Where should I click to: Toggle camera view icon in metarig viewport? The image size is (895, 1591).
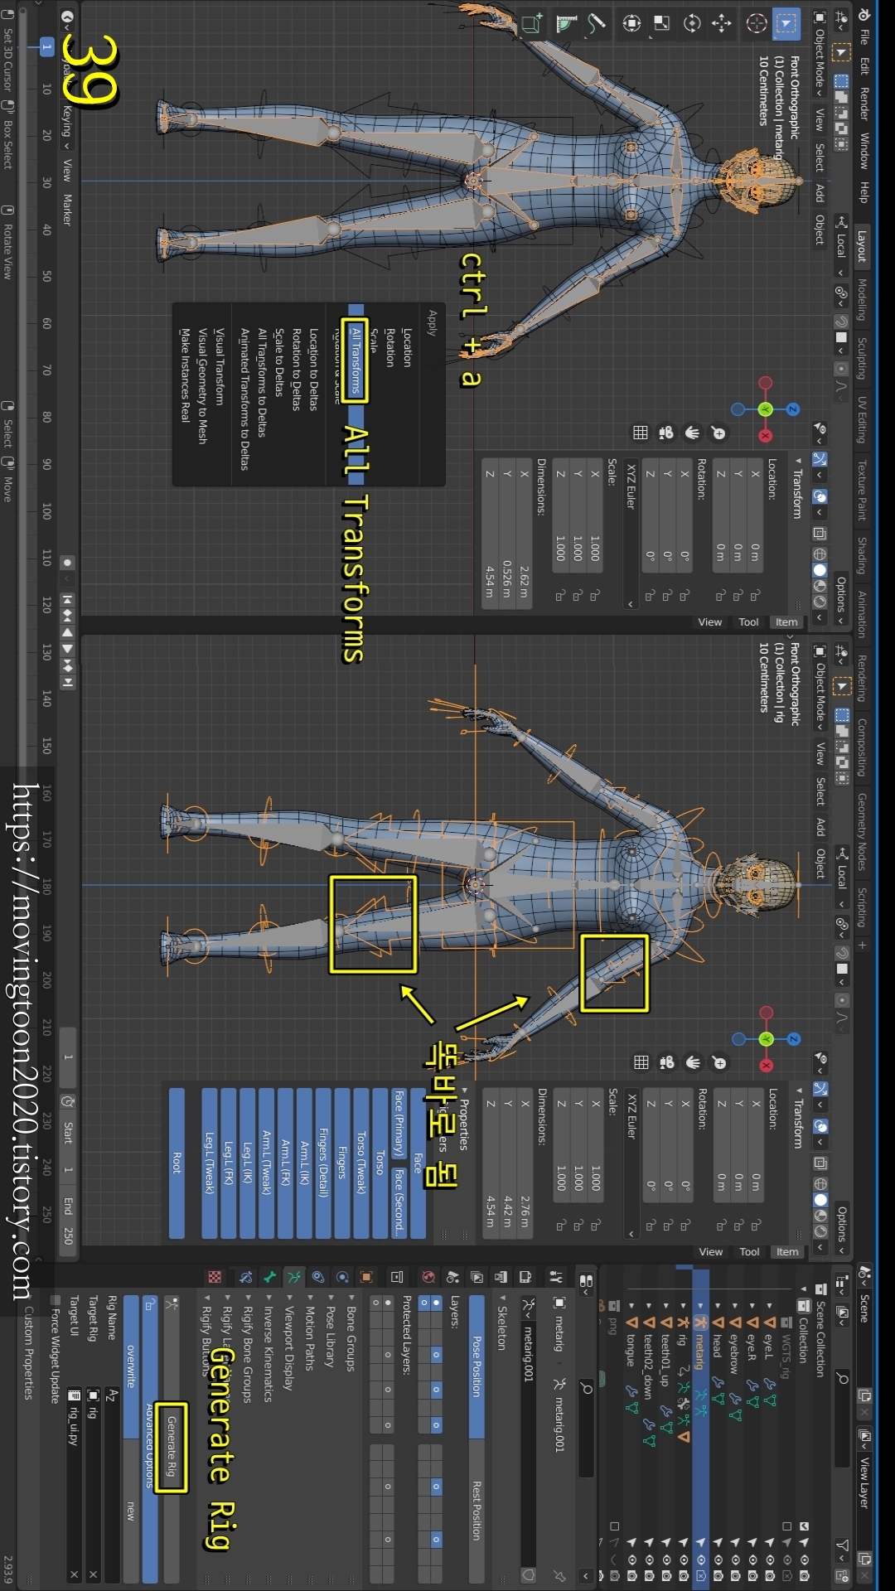[665, 433]
